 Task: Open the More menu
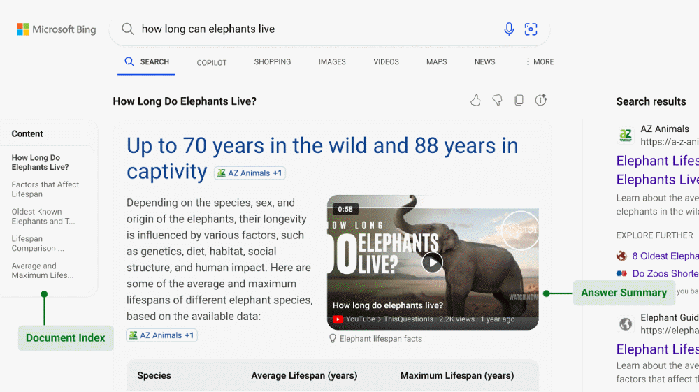pos(539,62)
